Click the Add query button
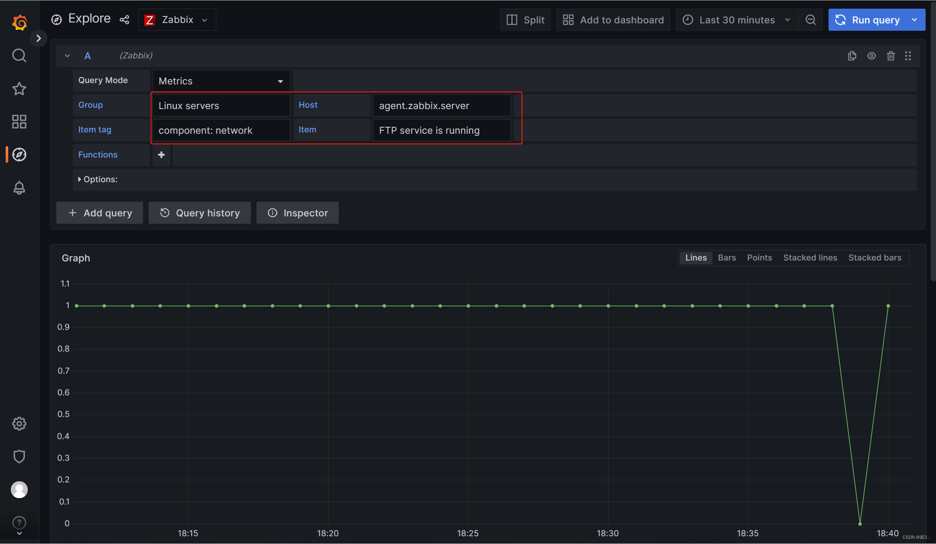The image size is (936, 544). click(x=100, y=213)
